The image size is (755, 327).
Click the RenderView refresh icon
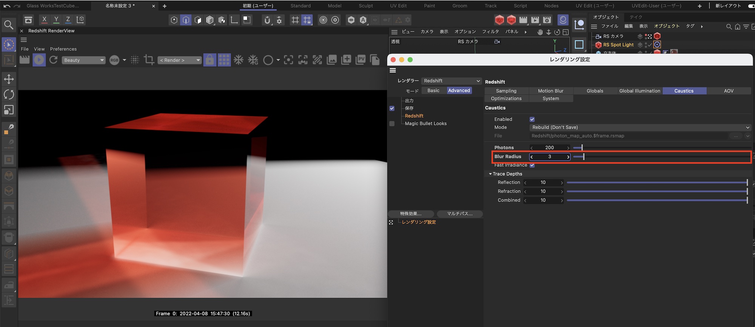(54, 60)
